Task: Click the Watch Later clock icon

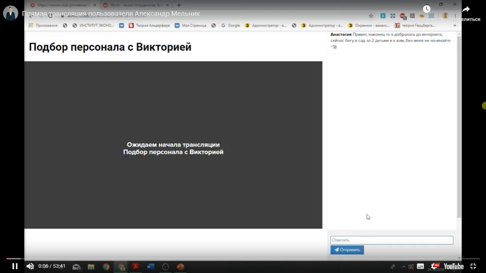Action: [427, 9]
